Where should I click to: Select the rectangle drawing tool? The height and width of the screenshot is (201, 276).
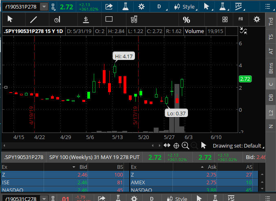[109, 19]
